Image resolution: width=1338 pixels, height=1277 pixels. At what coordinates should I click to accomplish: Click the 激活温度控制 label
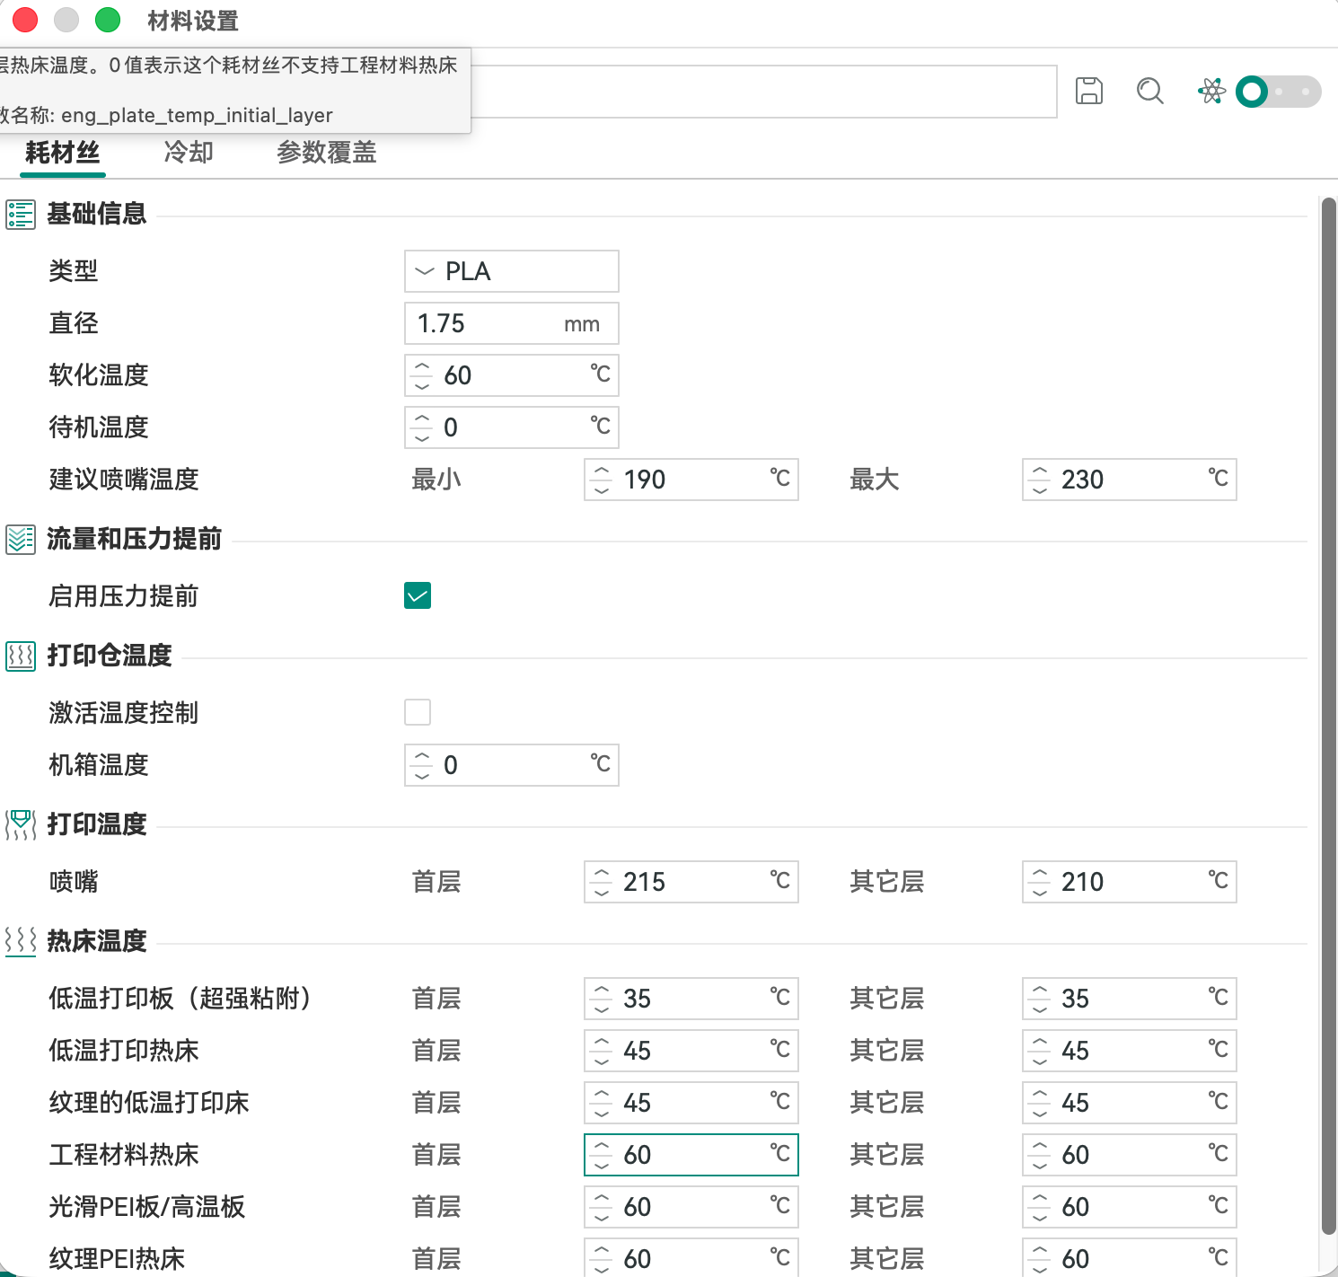(124, 713)
